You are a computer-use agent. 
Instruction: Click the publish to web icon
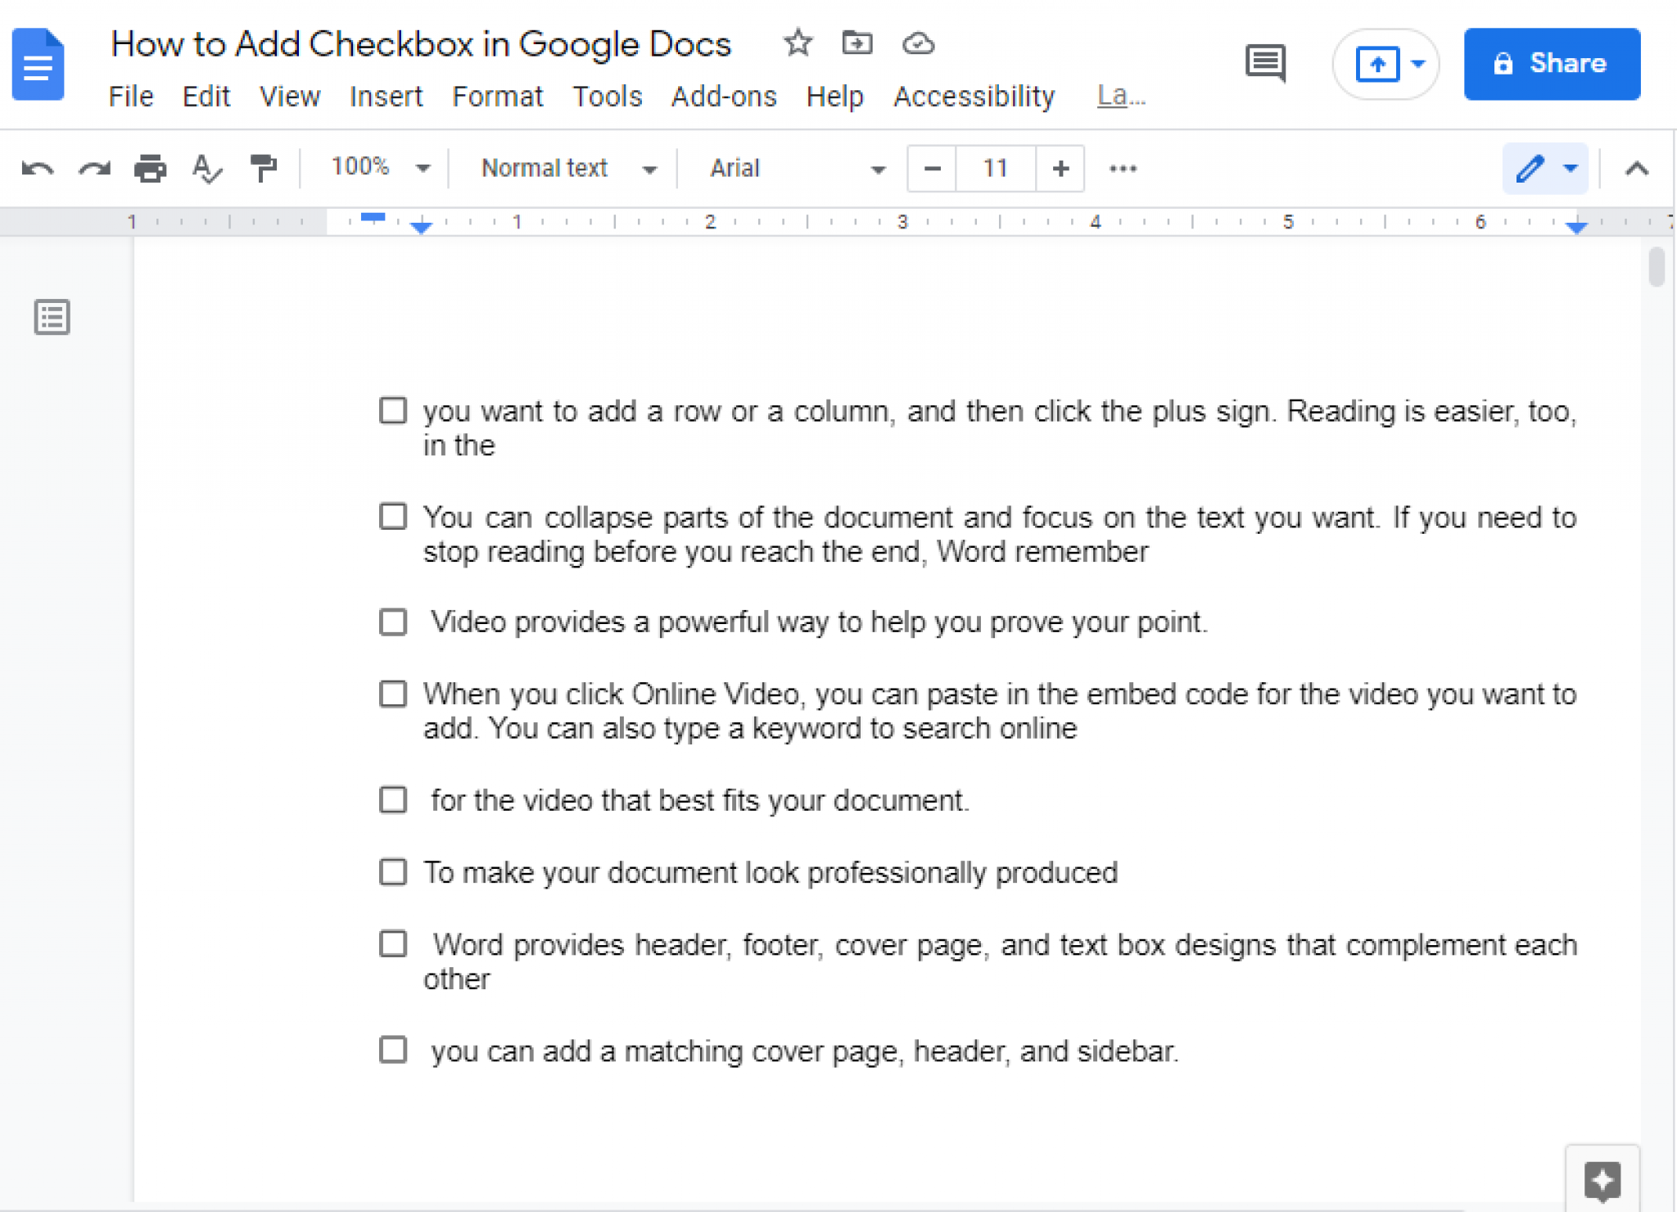1376,64
